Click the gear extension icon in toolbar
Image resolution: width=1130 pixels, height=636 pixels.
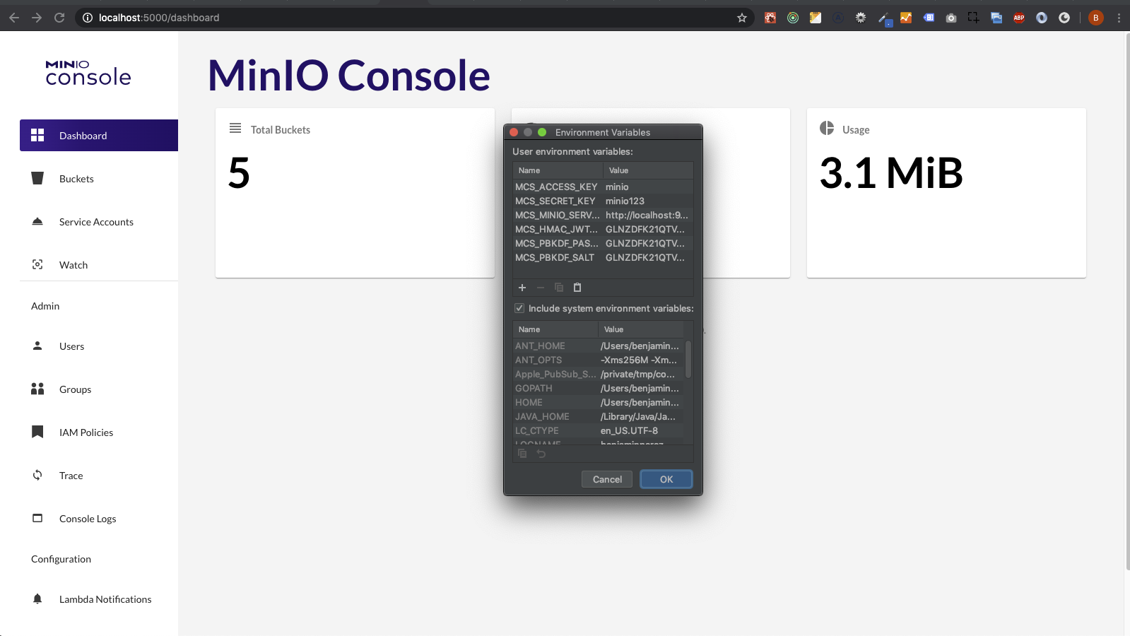pyautogui.click(x=861, y=18)
